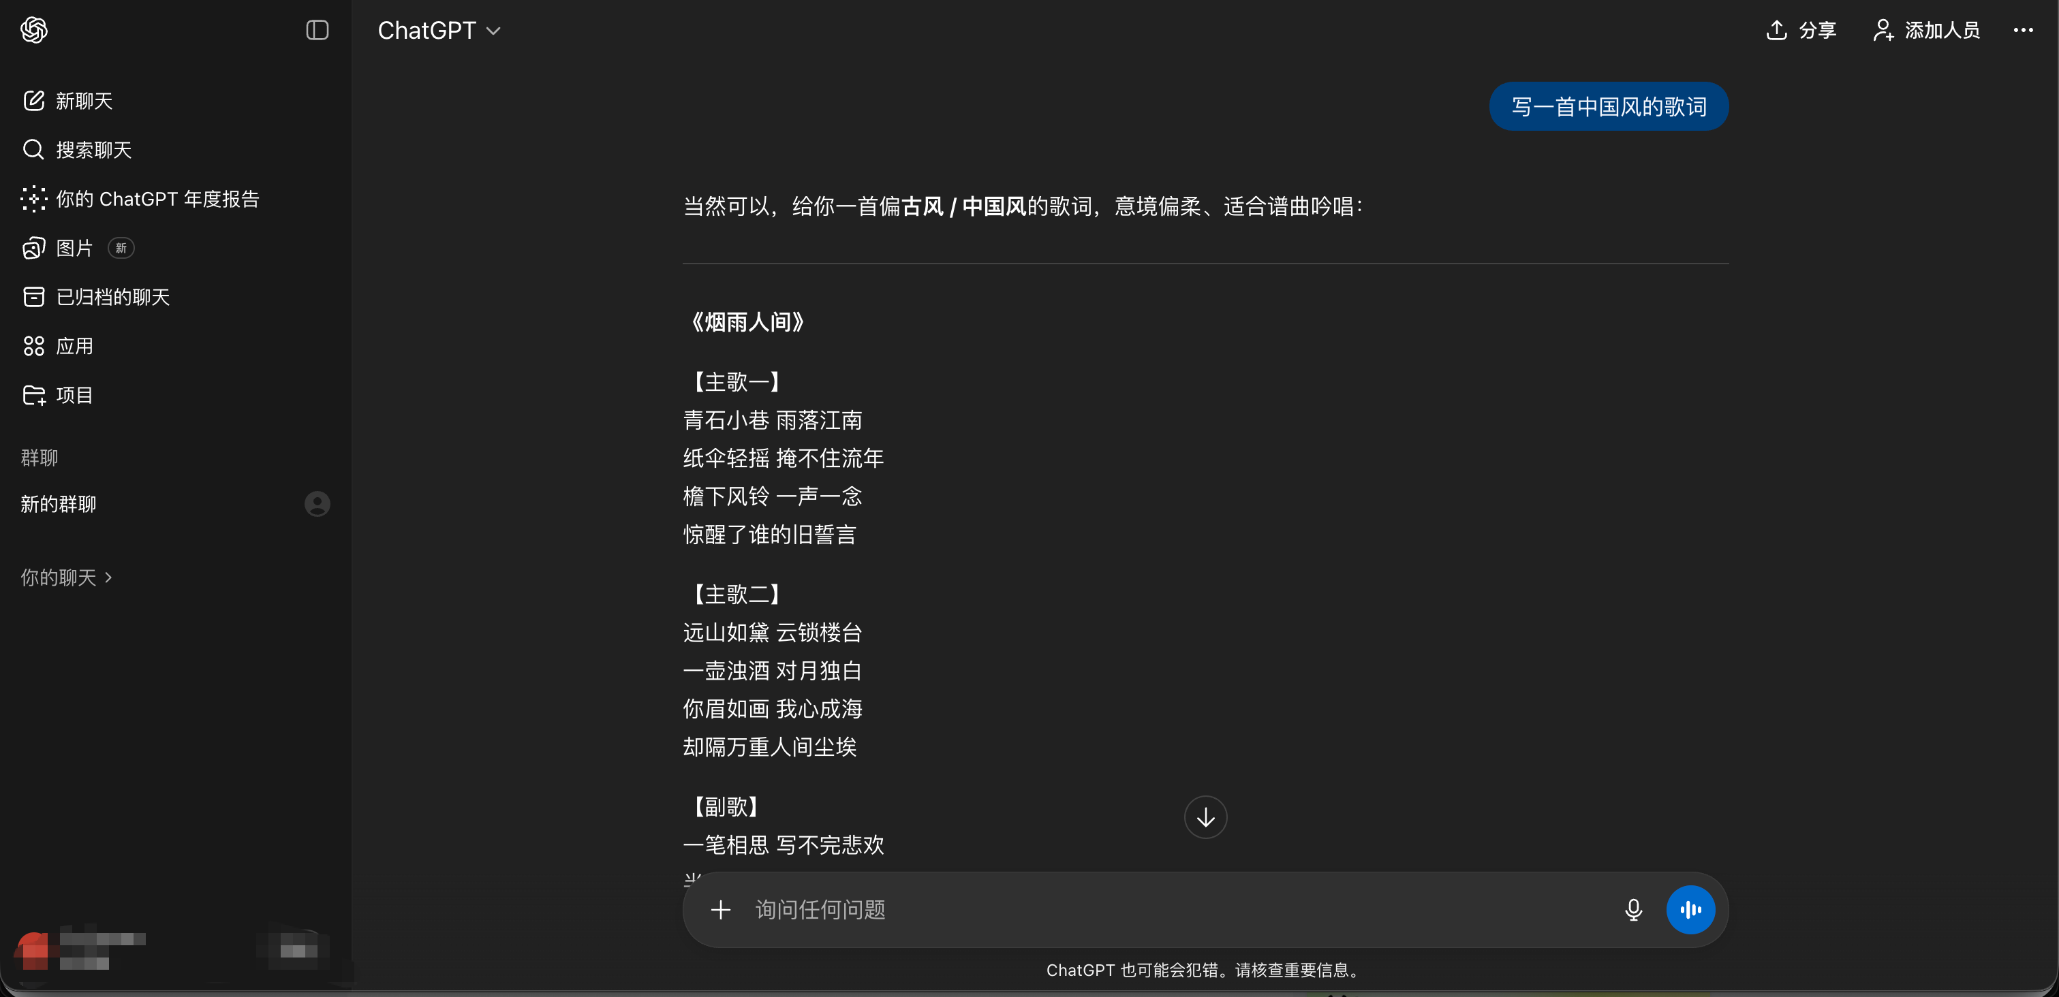Click the 分享 share button
Image resolution: width=2059 pixels, height=997 pixels.
(1801, 29)
